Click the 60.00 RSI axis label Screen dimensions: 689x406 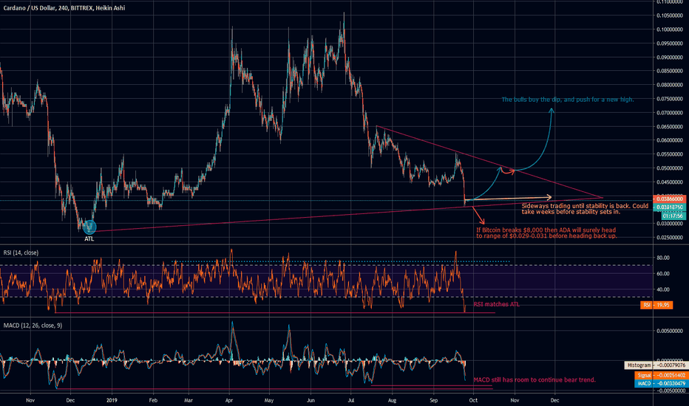[663, 273]
